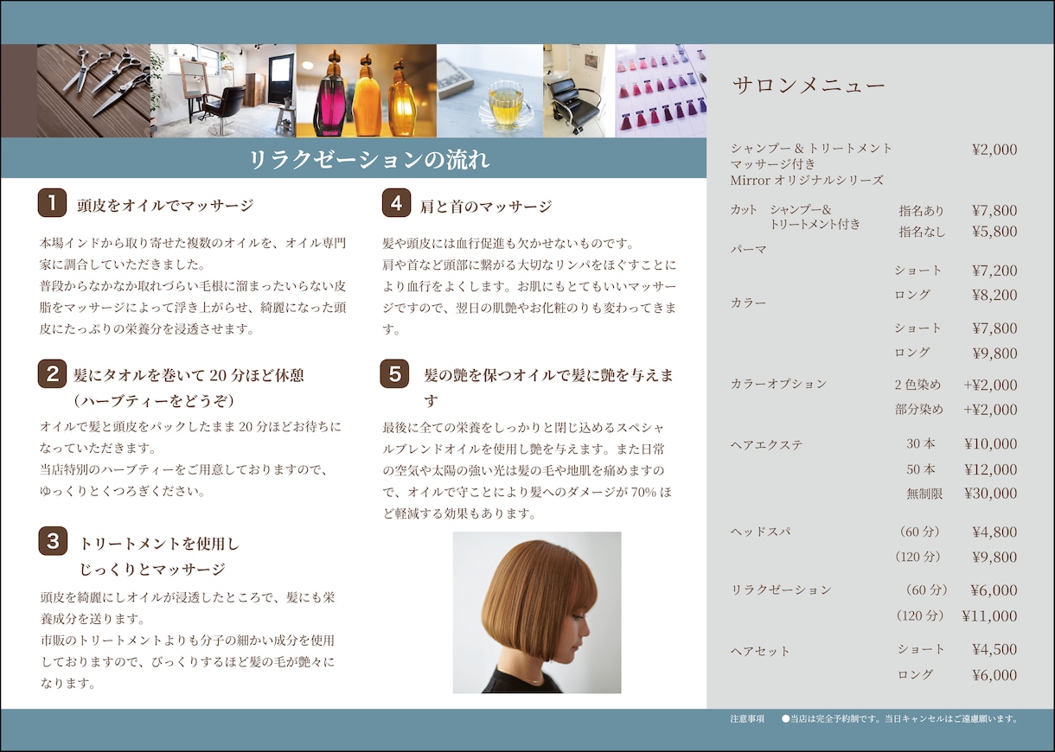Screen dimensions: 1055x752
Task: Click シャンプー & トリートメント menu item
Action: click(x=812, y=148)
